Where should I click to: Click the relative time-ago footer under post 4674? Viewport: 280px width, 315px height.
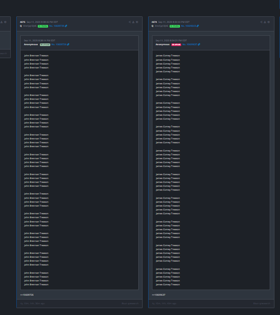pyautogui.click(x=164, y=303)
